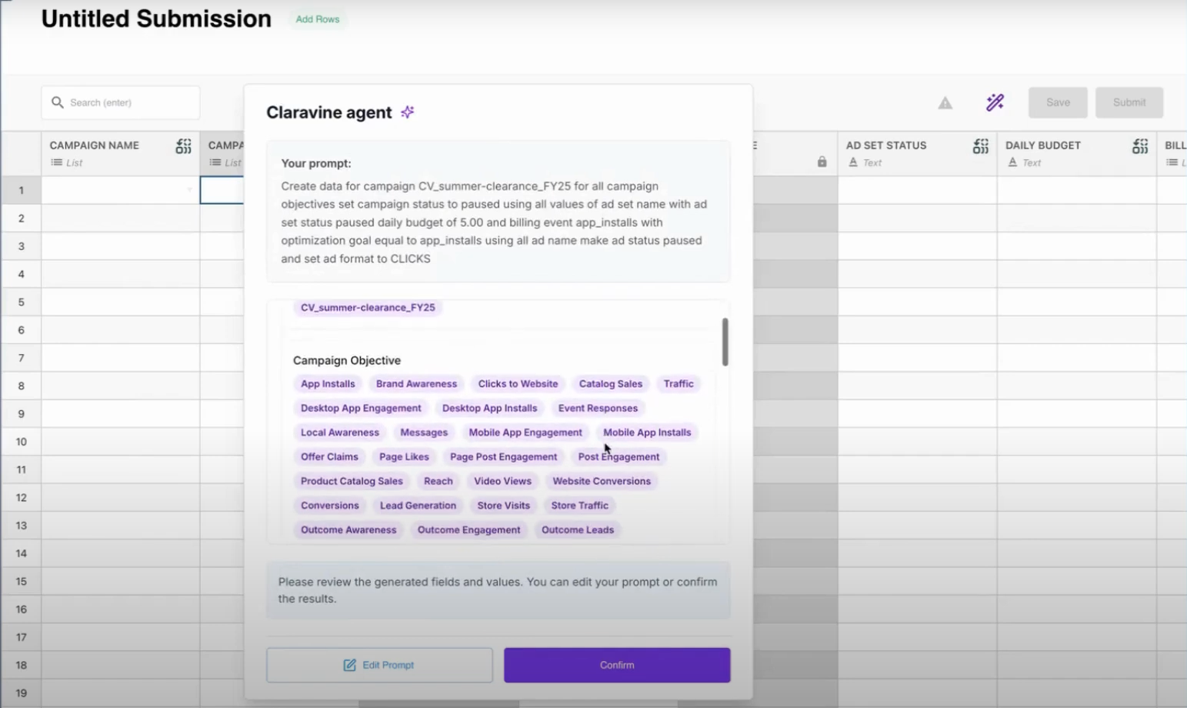Viewport: 1187px width, 708px height.
Task: Click the search magnifier icon
Action: [x=58, y=102]
